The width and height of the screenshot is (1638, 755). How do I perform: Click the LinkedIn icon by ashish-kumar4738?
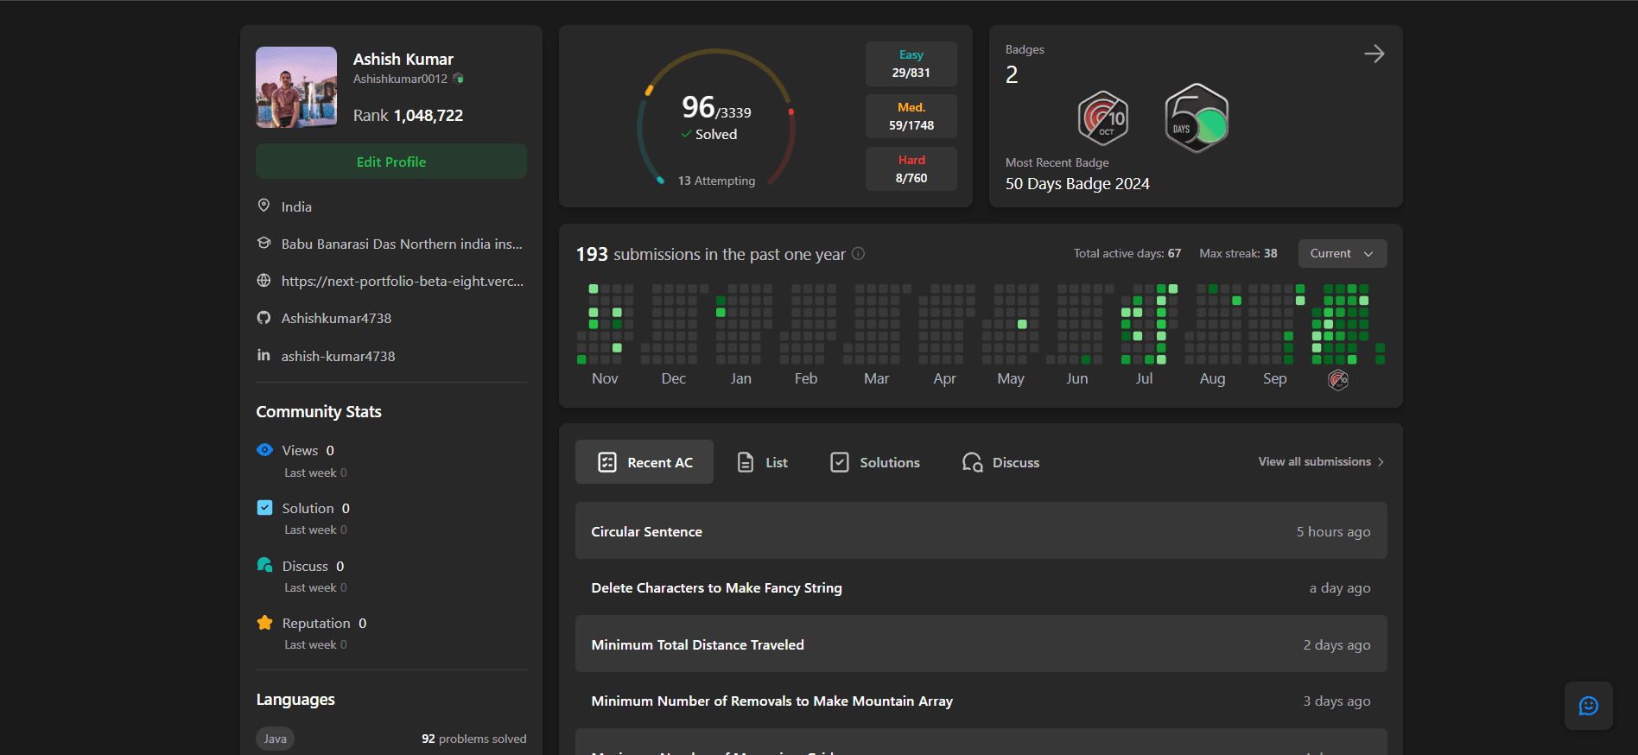click(263, 355)
